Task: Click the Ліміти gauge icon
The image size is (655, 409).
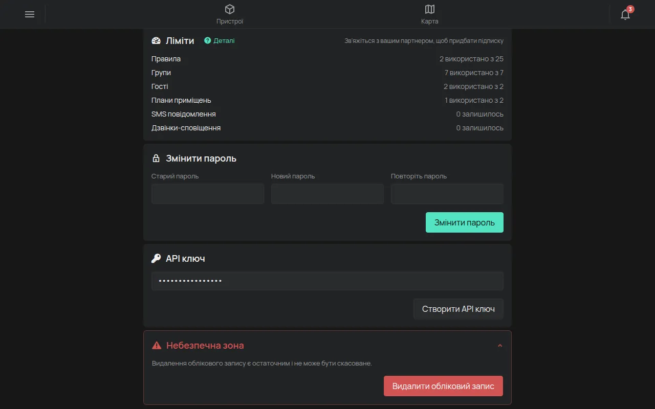Action: (x=156, y=41)
